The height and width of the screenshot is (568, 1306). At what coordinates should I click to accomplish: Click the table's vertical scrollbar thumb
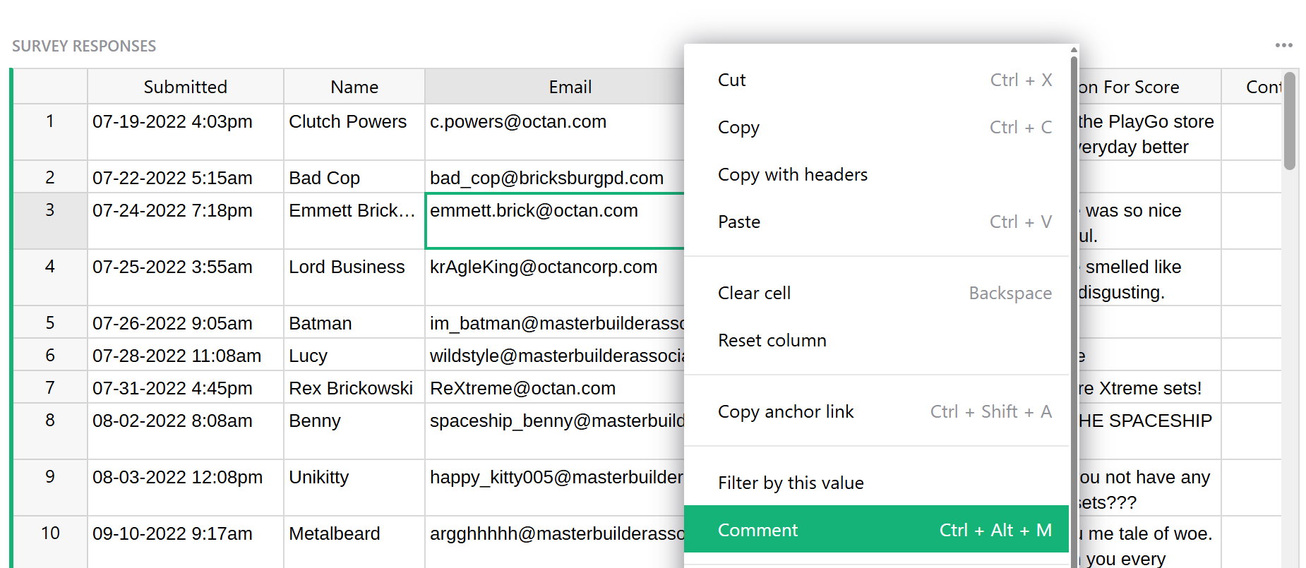1290,121
